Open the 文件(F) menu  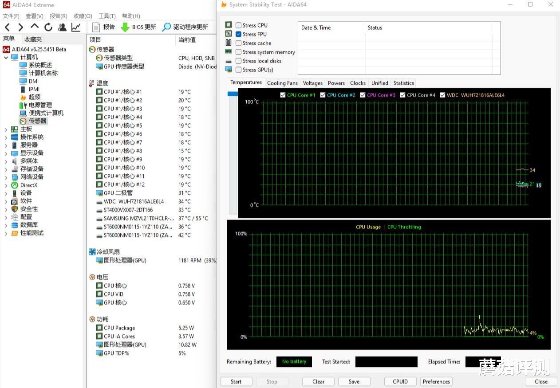[x=11, y=16]
